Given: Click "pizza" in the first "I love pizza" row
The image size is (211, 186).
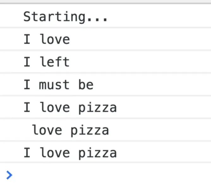Looking at the screenshot, I should tap(98, 108).
